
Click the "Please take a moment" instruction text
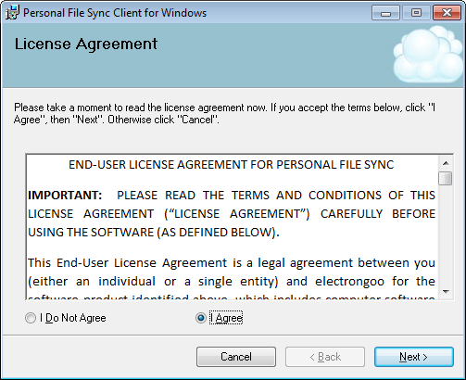point(224,113)
